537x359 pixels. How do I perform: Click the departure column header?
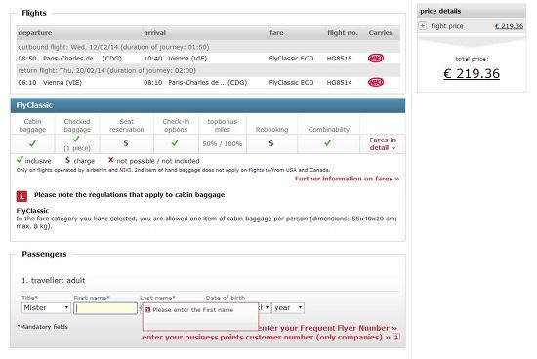pos(35,33)
